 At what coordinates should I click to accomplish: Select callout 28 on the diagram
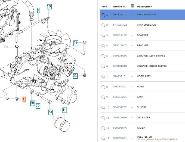[32, 103]
